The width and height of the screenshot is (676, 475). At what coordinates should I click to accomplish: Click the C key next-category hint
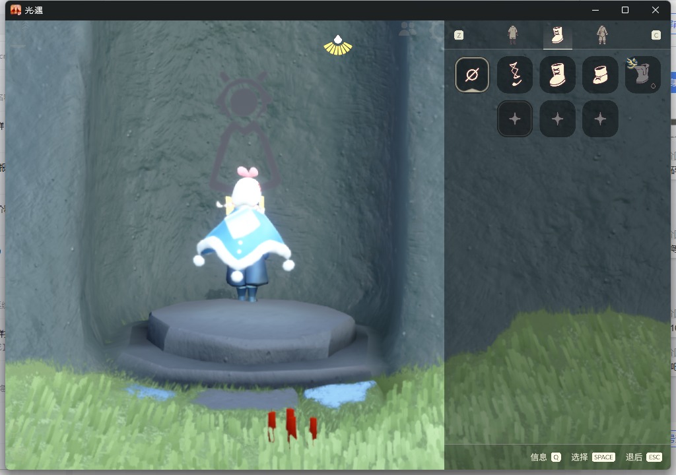coord(656,36)
